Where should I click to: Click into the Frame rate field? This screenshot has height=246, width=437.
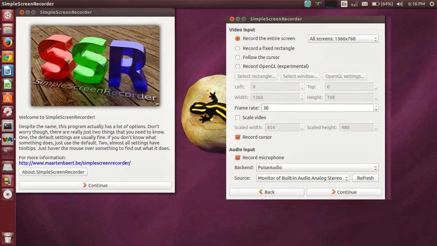[317, 108]
